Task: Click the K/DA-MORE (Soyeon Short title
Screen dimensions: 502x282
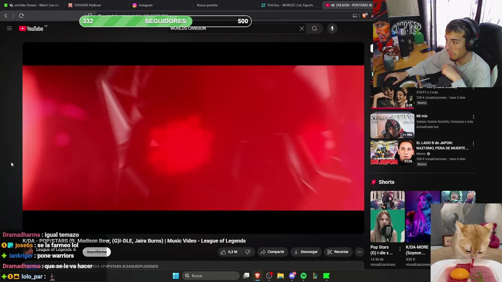Action: [x=417, y=250]
